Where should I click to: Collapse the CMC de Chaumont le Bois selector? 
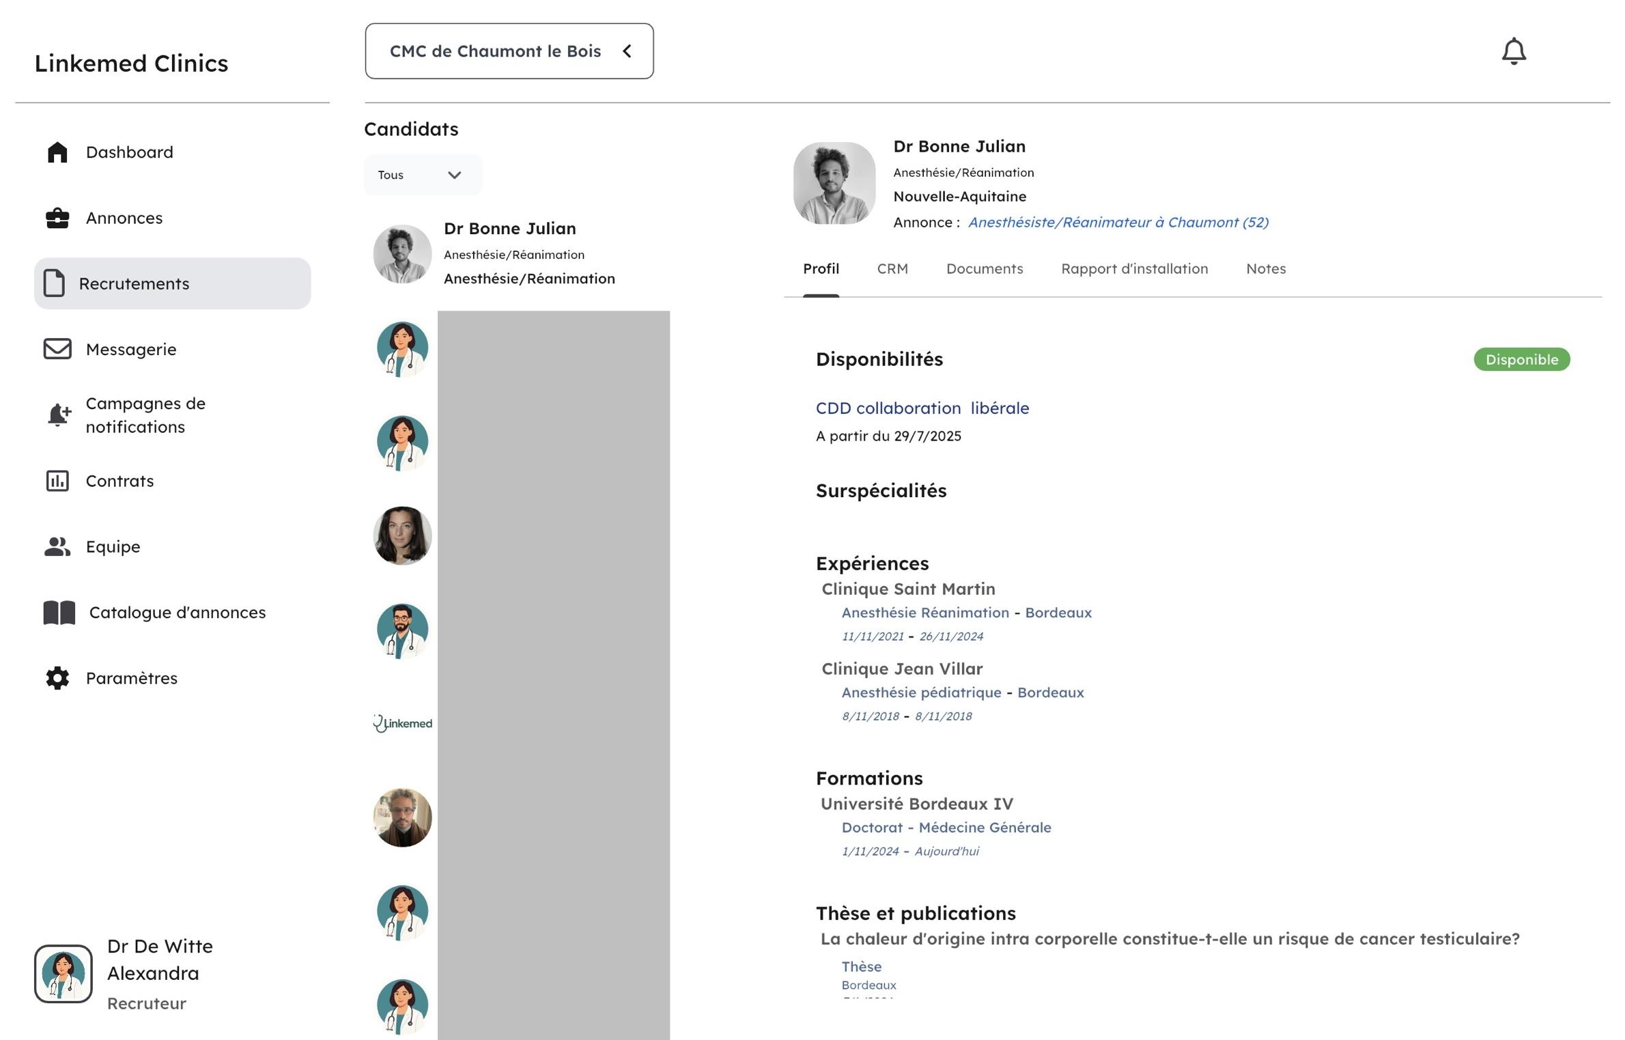pos(626,51)
